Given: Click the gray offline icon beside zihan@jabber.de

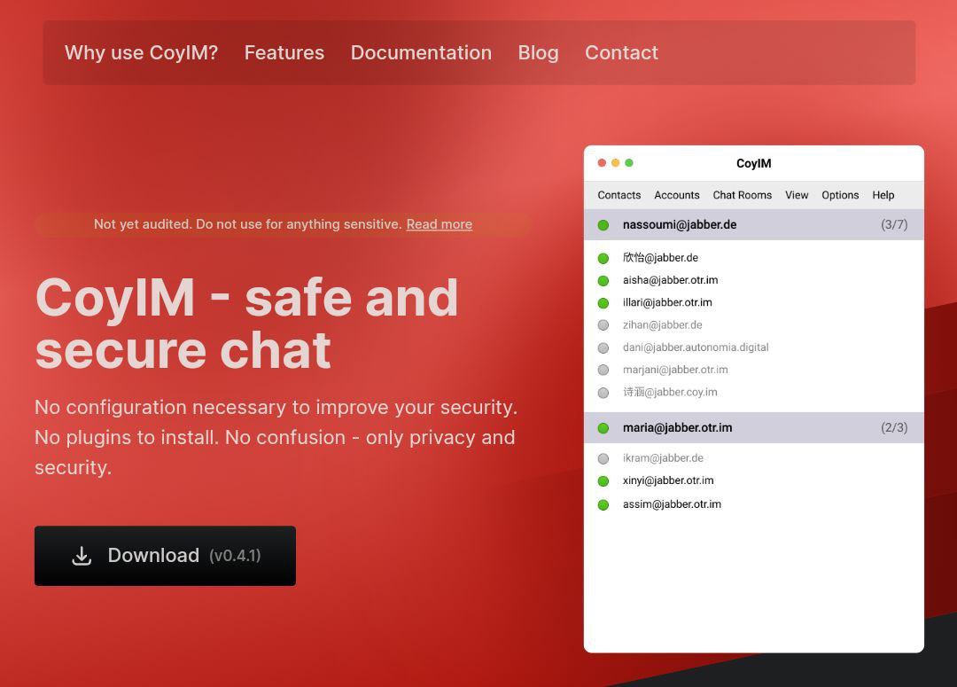Looking at the screenshot, I should (603, 324).
